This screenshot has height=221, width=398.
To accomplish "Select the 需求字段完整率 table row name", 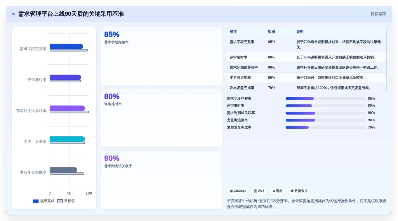I will point(242,42).
